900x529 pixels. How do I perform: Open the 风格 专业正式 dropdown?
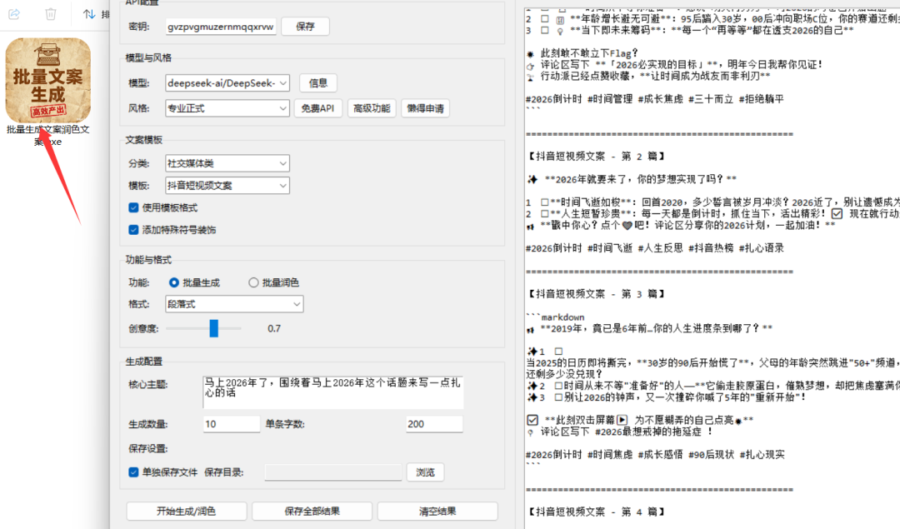tap(227, 107)
